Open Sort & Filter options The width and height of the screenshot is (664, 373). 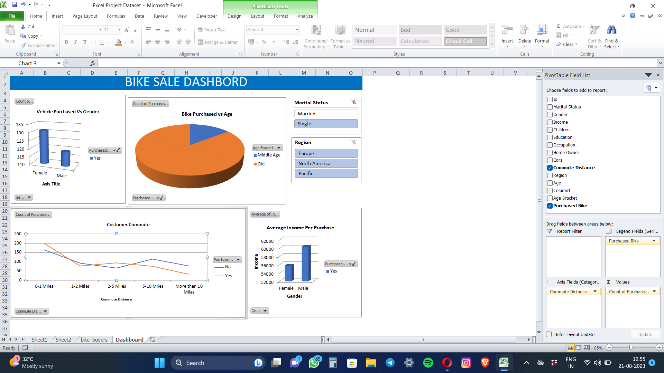tap(594, 36)
